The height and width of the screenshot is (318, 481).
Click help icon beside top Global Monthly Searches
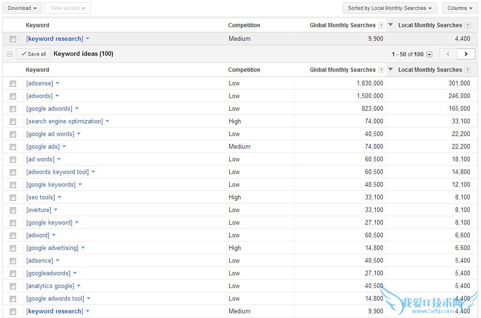tap(381, 25)
